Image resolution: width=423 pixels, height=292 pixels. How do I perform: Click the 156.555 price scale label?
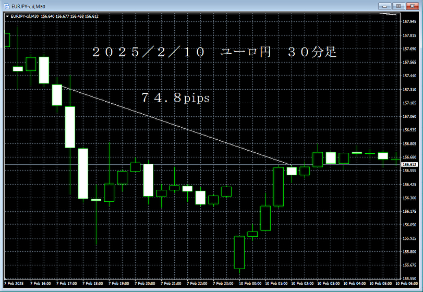pos(409,171)
